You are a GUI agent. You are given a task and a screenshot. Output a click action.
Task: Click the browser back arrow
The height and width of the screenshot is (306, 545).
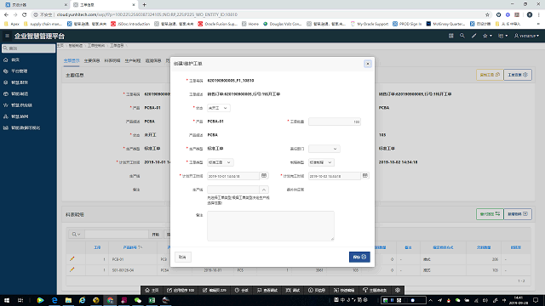(x=6, y=14)
